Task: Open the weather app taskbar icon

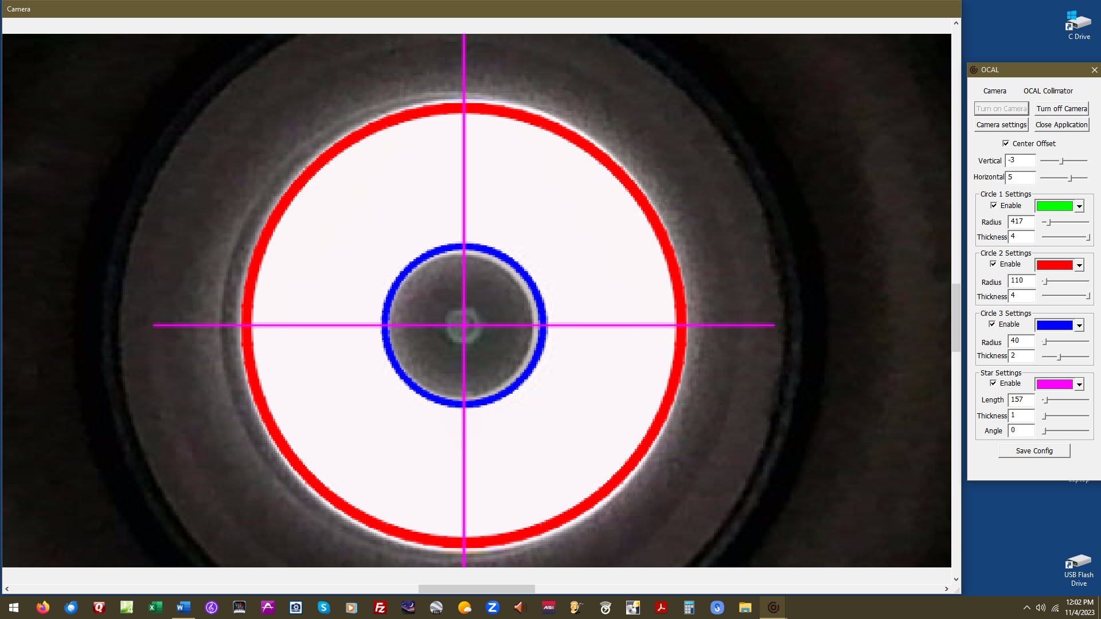Action: click(464, 608)
